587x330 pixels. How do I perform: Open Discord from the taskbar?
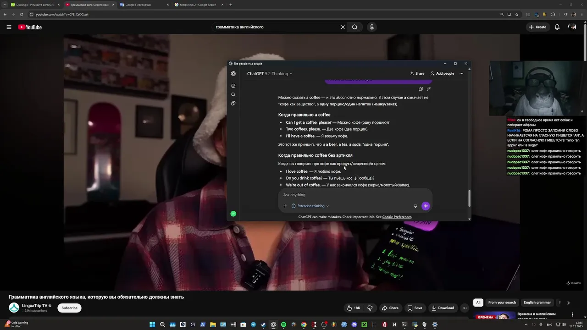click(354, 324)
